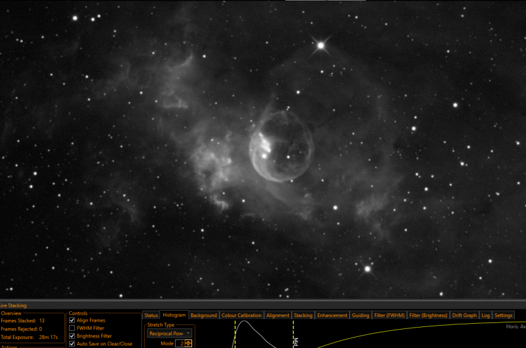Enable the FWHM Filter checkbox
This screenshot has height=348, width=526.
click(x=72, y=328)
